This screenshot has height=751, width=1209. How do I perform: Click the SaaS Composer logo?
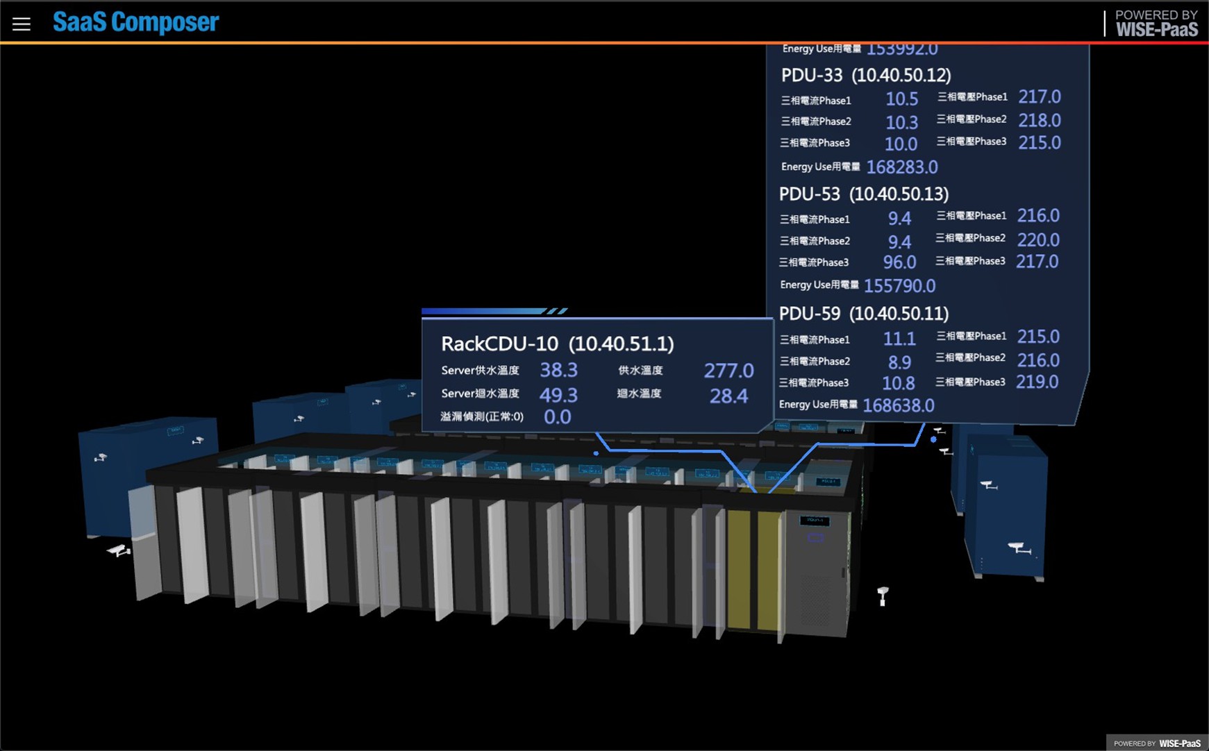click(x=135, y=22)
